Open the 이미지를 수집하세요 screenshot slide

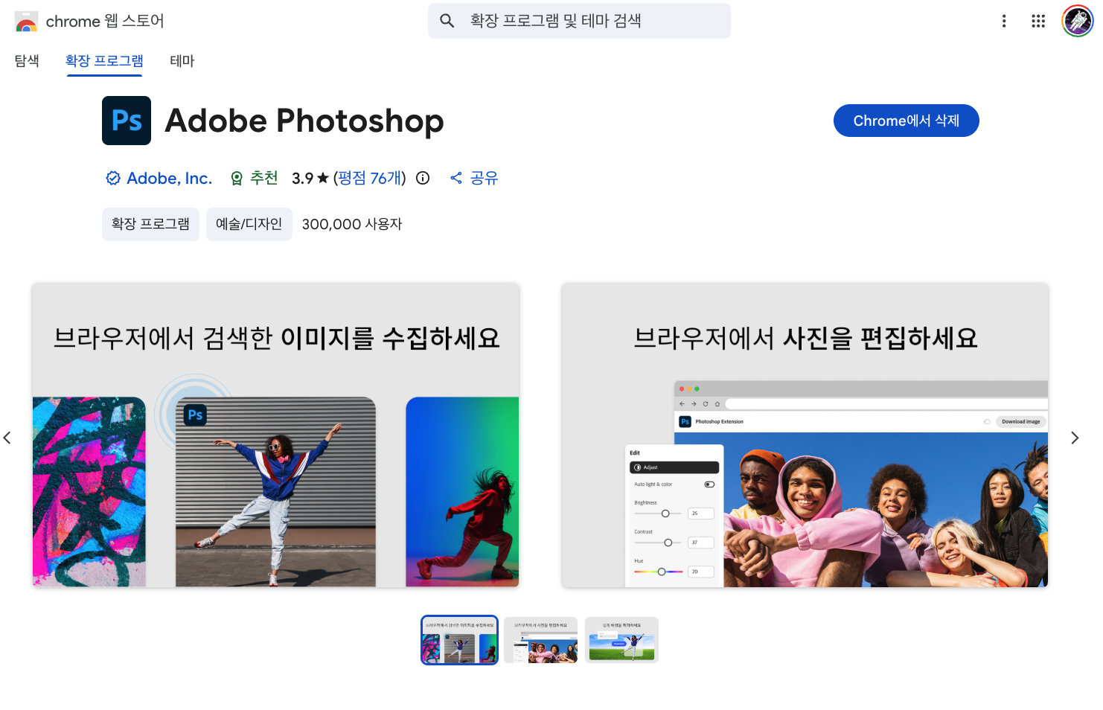(275, 435)
